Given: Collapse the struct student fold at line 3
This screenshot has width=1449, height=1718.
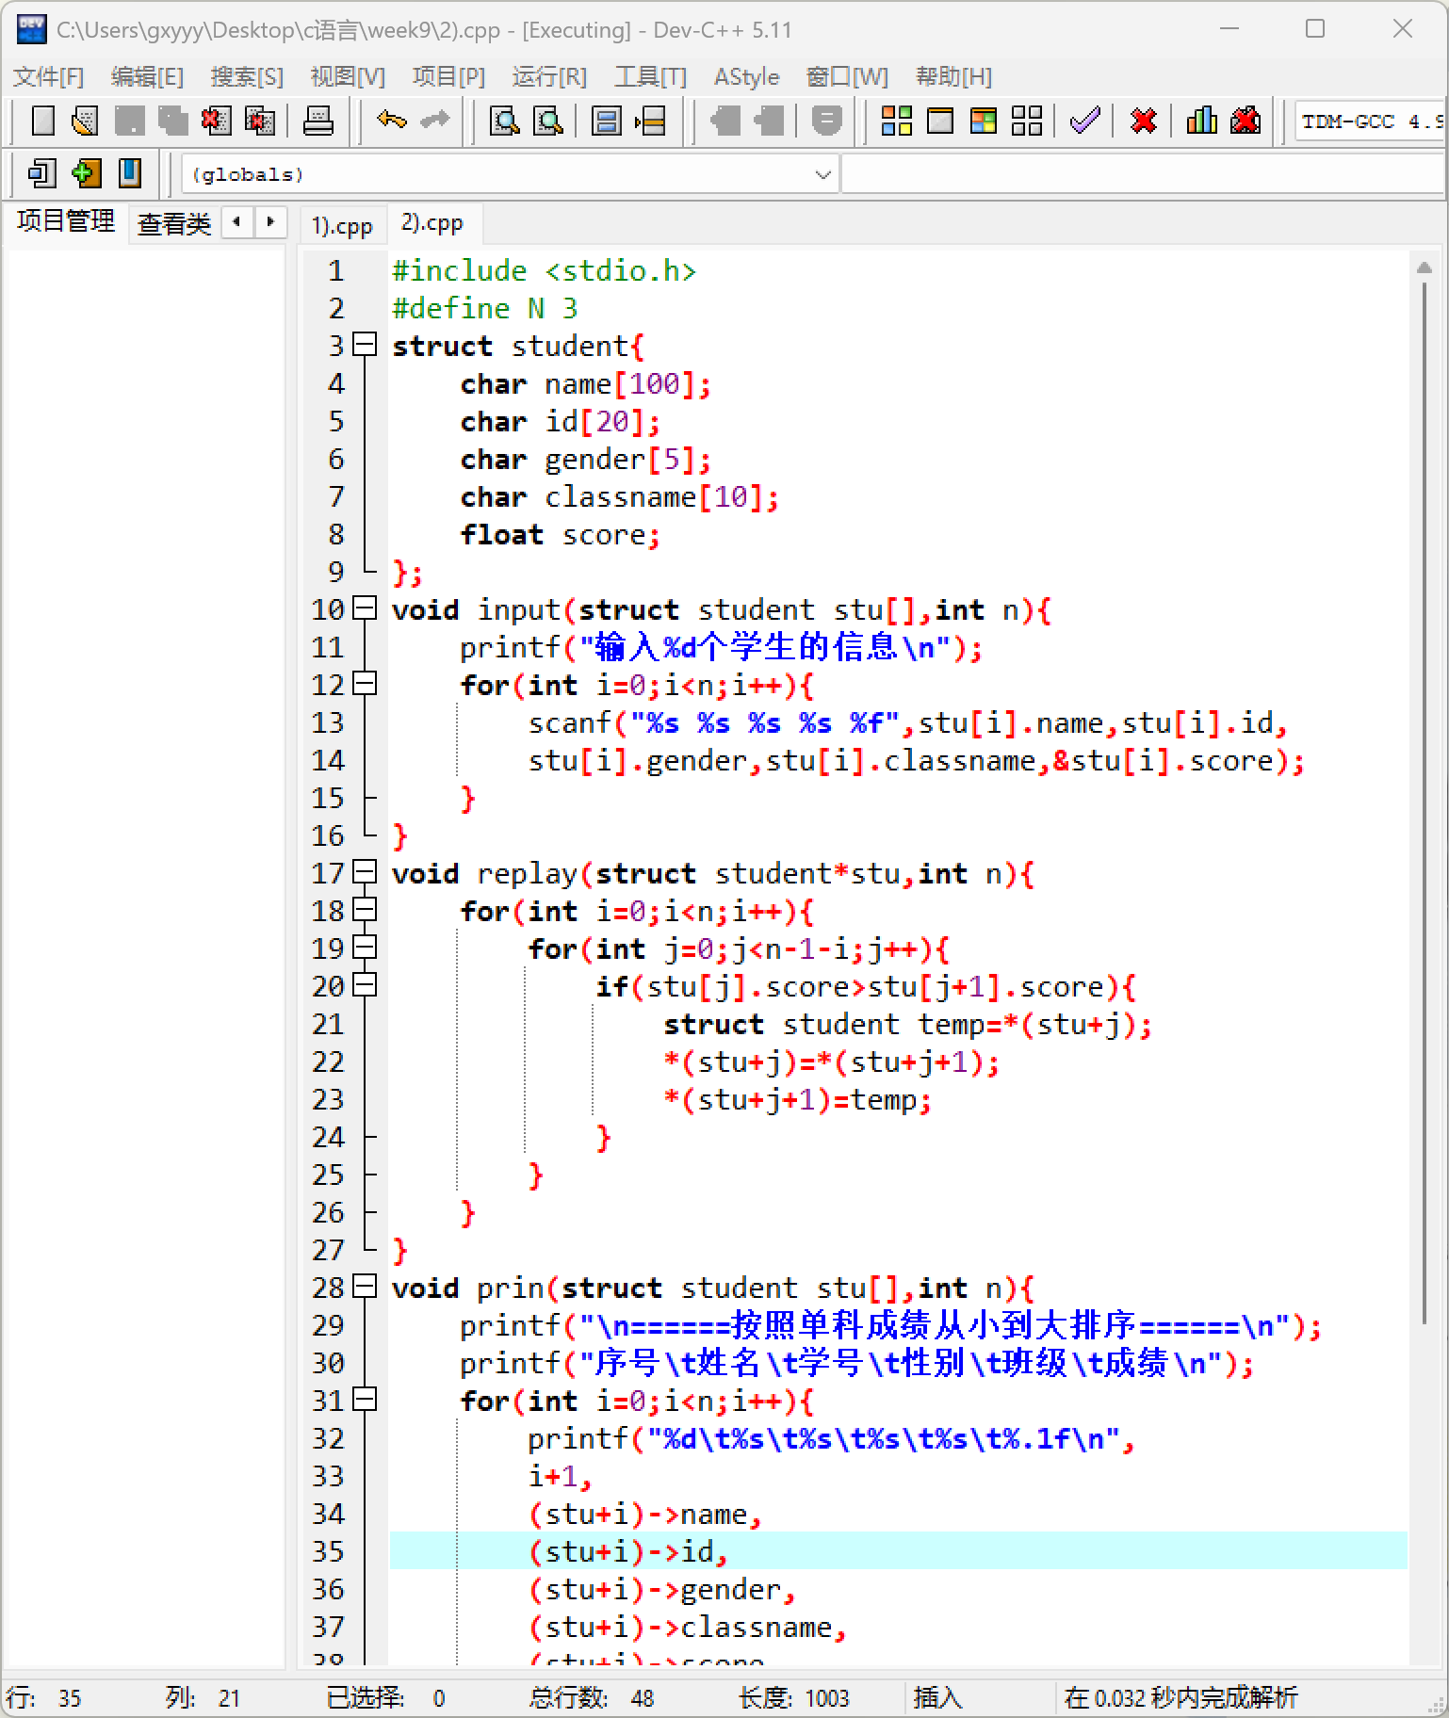Looking at the screenshot, I should 365,345.
